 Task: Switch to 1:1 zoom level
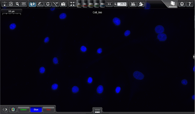(109, 4)
